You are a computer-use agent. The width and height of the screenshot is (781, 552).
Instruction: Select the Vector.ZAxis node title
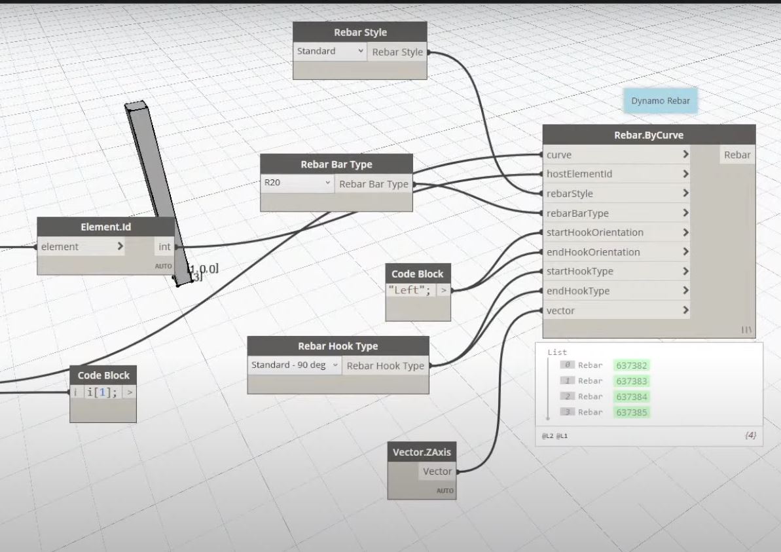tap(422, 452)
